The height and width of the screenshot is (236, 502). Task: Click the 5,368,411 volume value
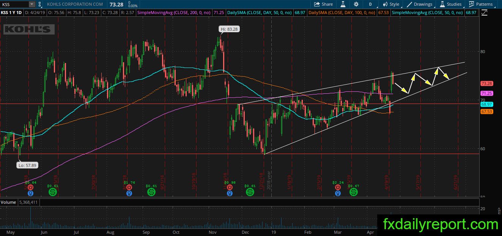(x=28, y=202)
